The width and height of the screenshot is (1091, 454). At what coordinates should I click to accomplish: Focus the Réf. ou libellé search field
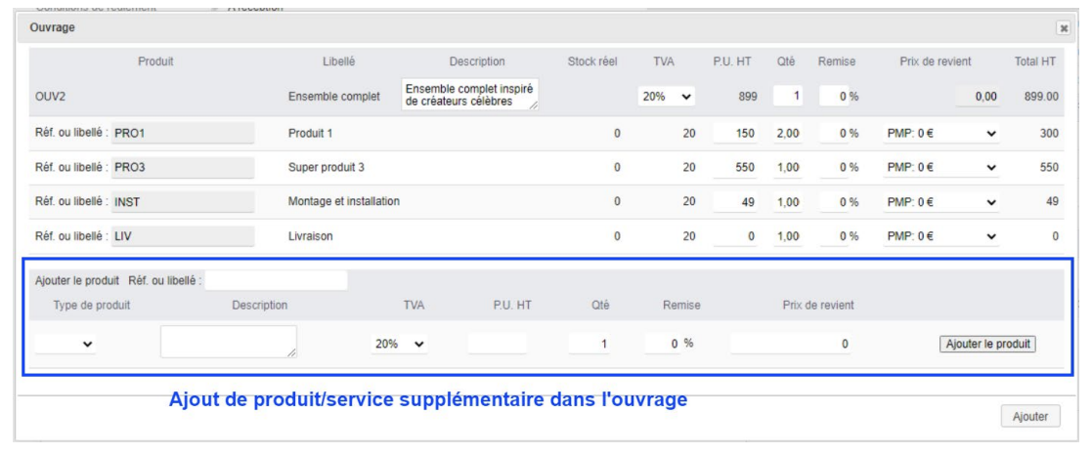[x=277, y=281]
